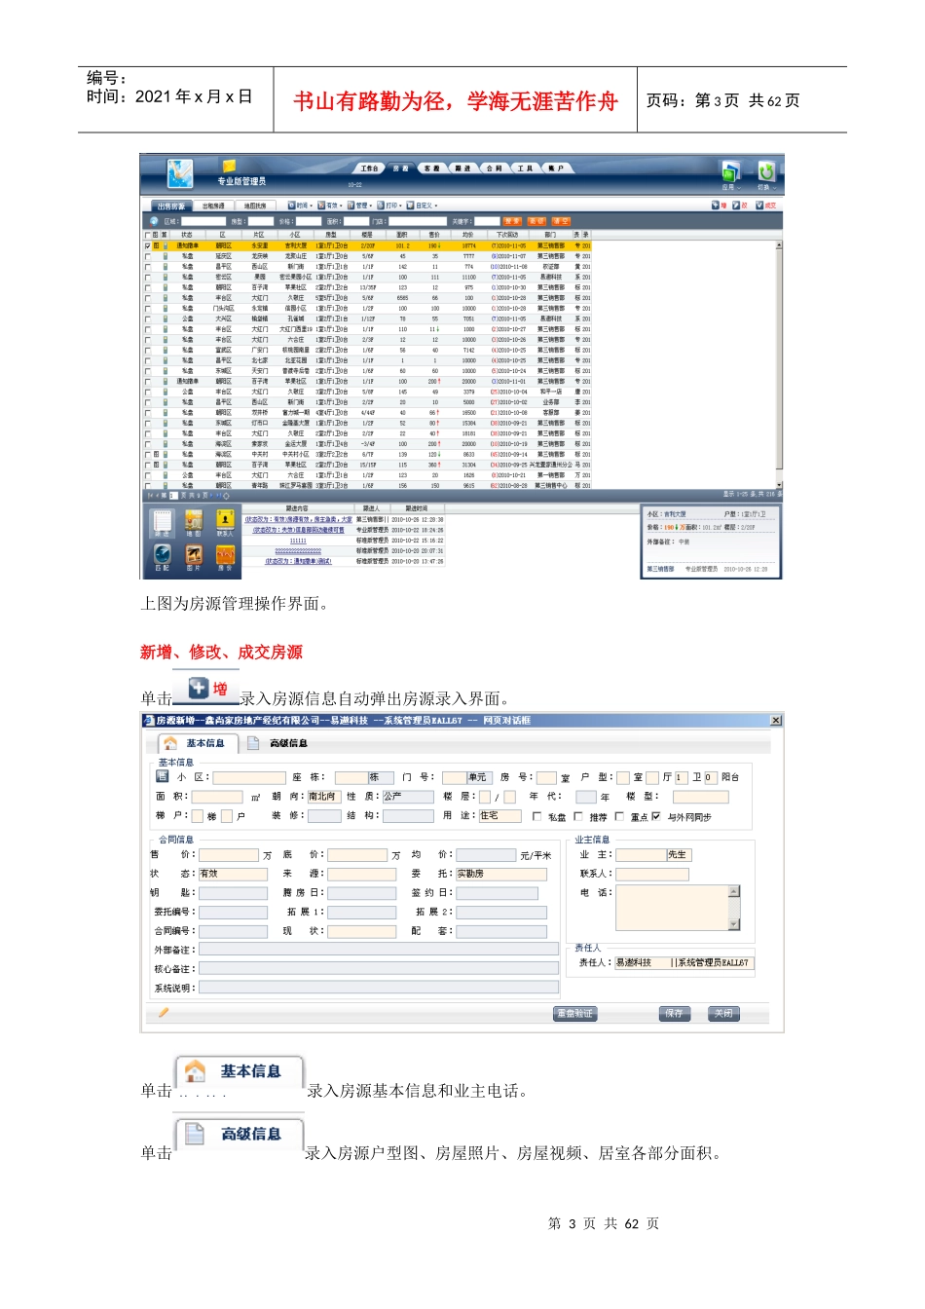This screenshot has width=925, height=1309.
Task: Click the 成交 deal icon in toolbar
Action: click(766, 206)
